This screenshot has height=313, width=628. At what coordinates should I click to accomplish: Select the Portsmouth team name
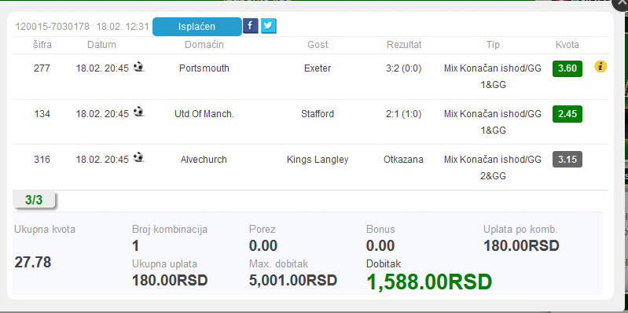point(204,68)
